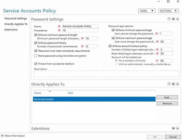182x140 pixels.
Task: Collapse the Password Settings section chevron
Action: pyautogui.click(x=177, y=19)
